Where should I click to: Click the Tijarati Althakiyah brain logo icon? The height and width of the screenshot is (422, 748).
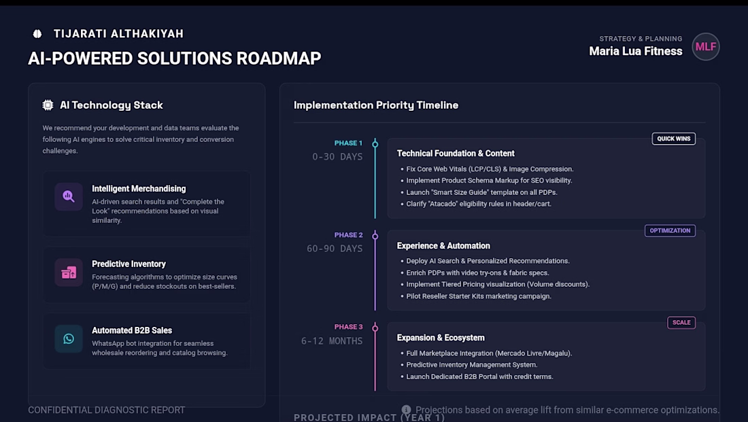(x=37, y=34)
